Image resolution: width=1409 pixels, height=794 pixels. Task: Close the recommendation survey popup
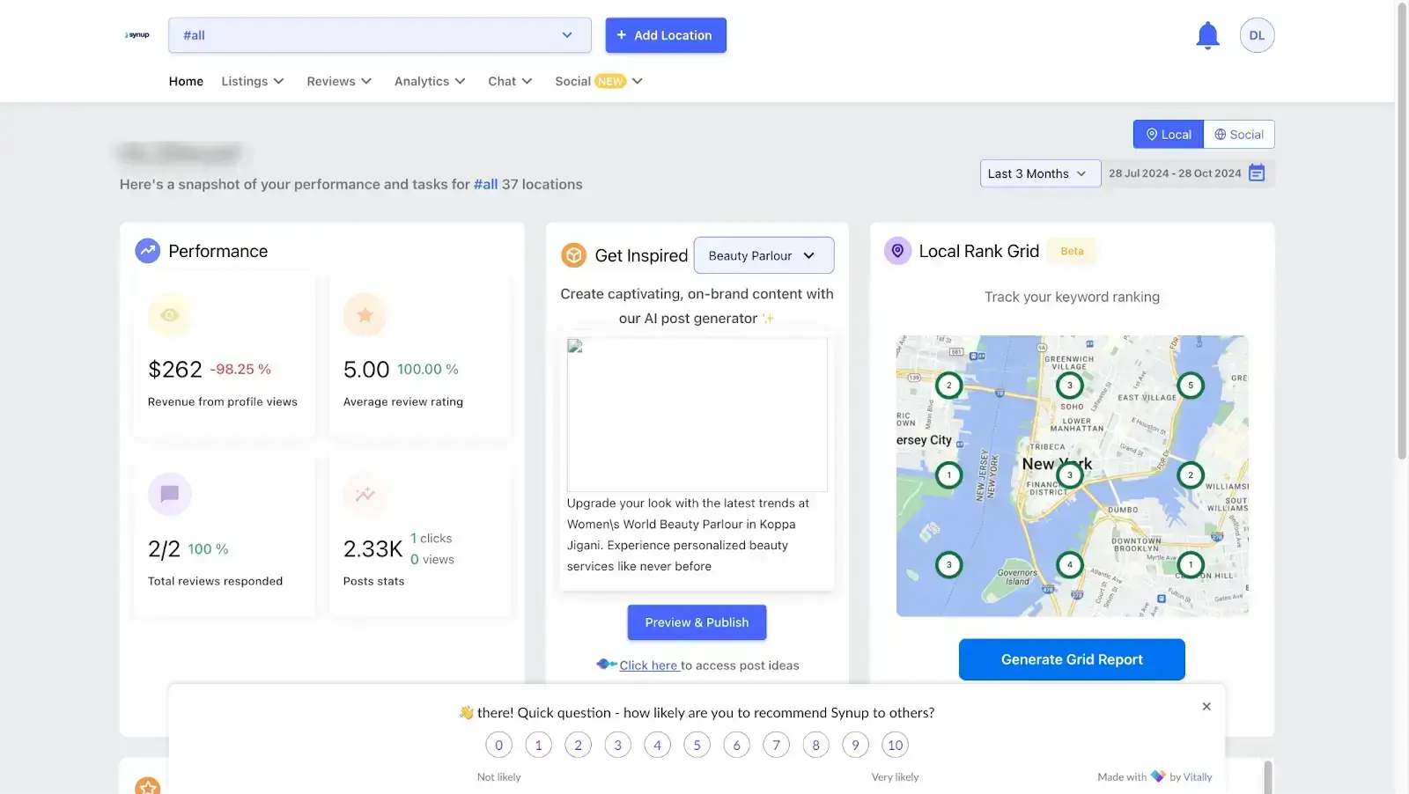pyautogui.click(x=1206, y=706)
